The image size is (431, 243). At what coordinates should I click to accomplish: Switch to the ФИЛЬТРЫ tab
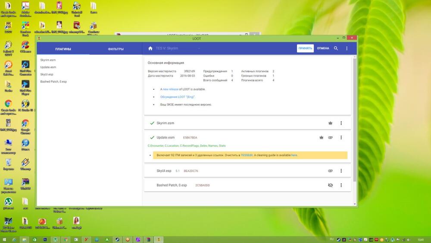pyautogui.click(x=116, y=49)
